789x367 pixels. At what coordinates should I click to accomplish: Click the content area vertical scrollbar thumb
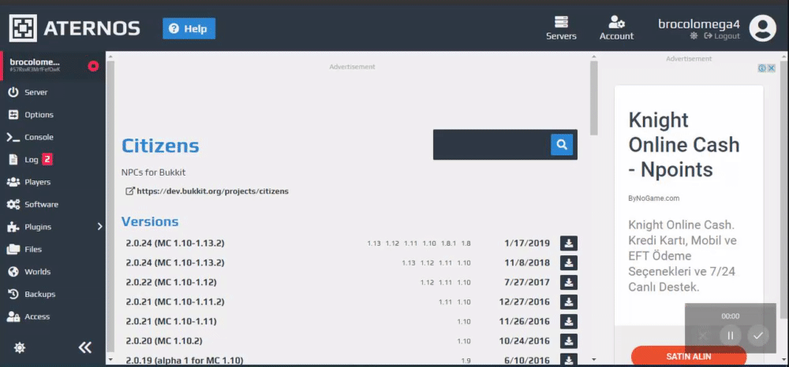tap(594, 98)
